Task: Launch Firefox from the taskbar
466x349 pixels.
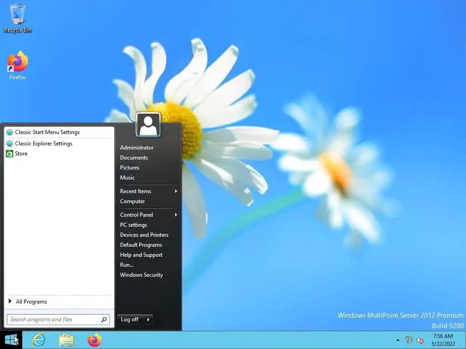Action: click(x=95, y=340)
